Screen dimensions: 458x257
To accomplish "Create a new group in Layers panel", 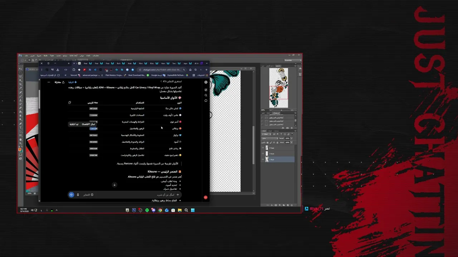I will pos(284,205).
